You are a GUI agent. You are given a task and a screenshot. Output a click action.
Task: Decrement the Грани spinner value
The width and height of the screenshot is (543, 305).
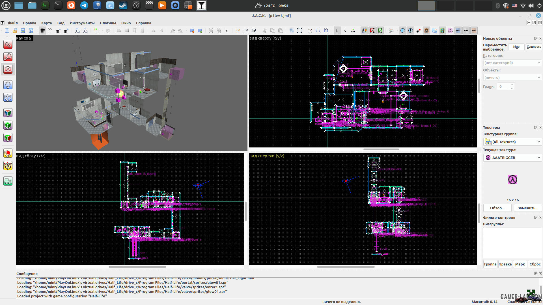coord(512,88)
